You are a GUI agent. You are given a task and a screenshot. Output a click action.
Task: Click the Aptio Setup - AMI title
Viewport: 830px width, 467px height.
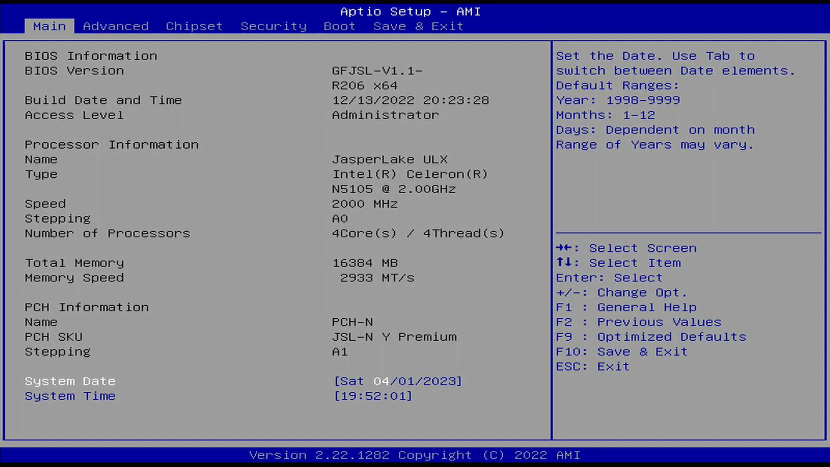[411, 12]
